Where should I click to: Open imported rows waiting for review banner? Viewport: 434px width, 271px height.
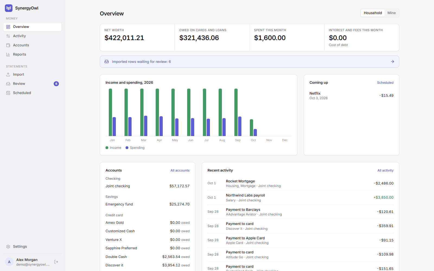pyautogui.click(x=250, y=62)
